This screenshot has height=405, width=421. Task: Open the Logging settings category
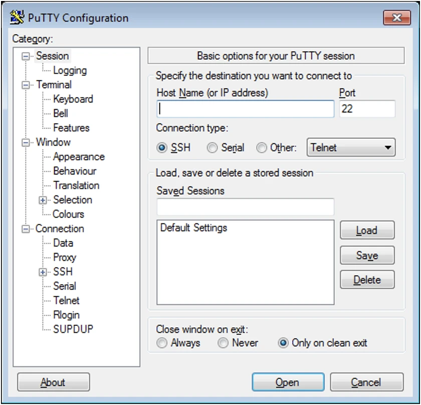pos(70,71)
